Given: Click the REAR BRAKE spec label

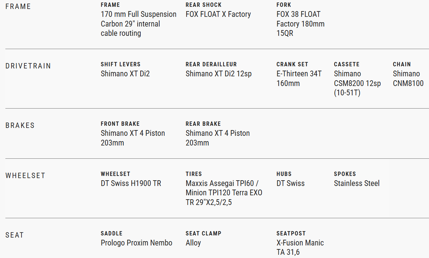Looking at the screenshot, I should pos(203,124).
